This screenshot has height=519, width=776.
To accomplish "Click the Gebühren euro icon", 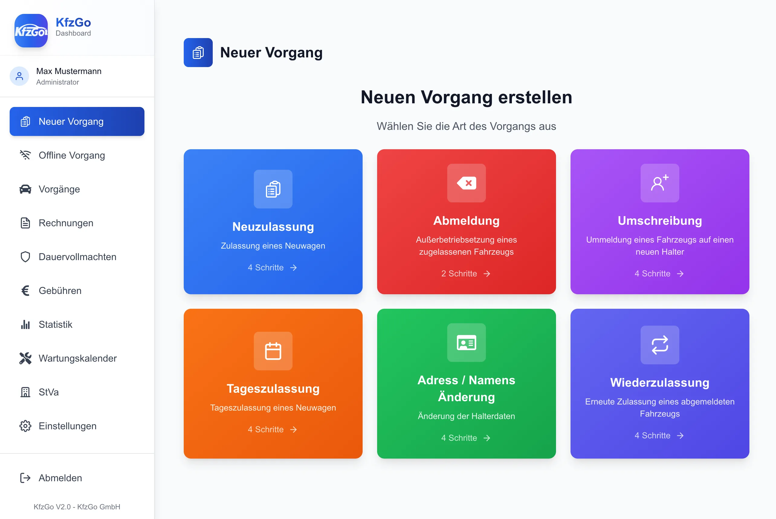I will [25, 291].
